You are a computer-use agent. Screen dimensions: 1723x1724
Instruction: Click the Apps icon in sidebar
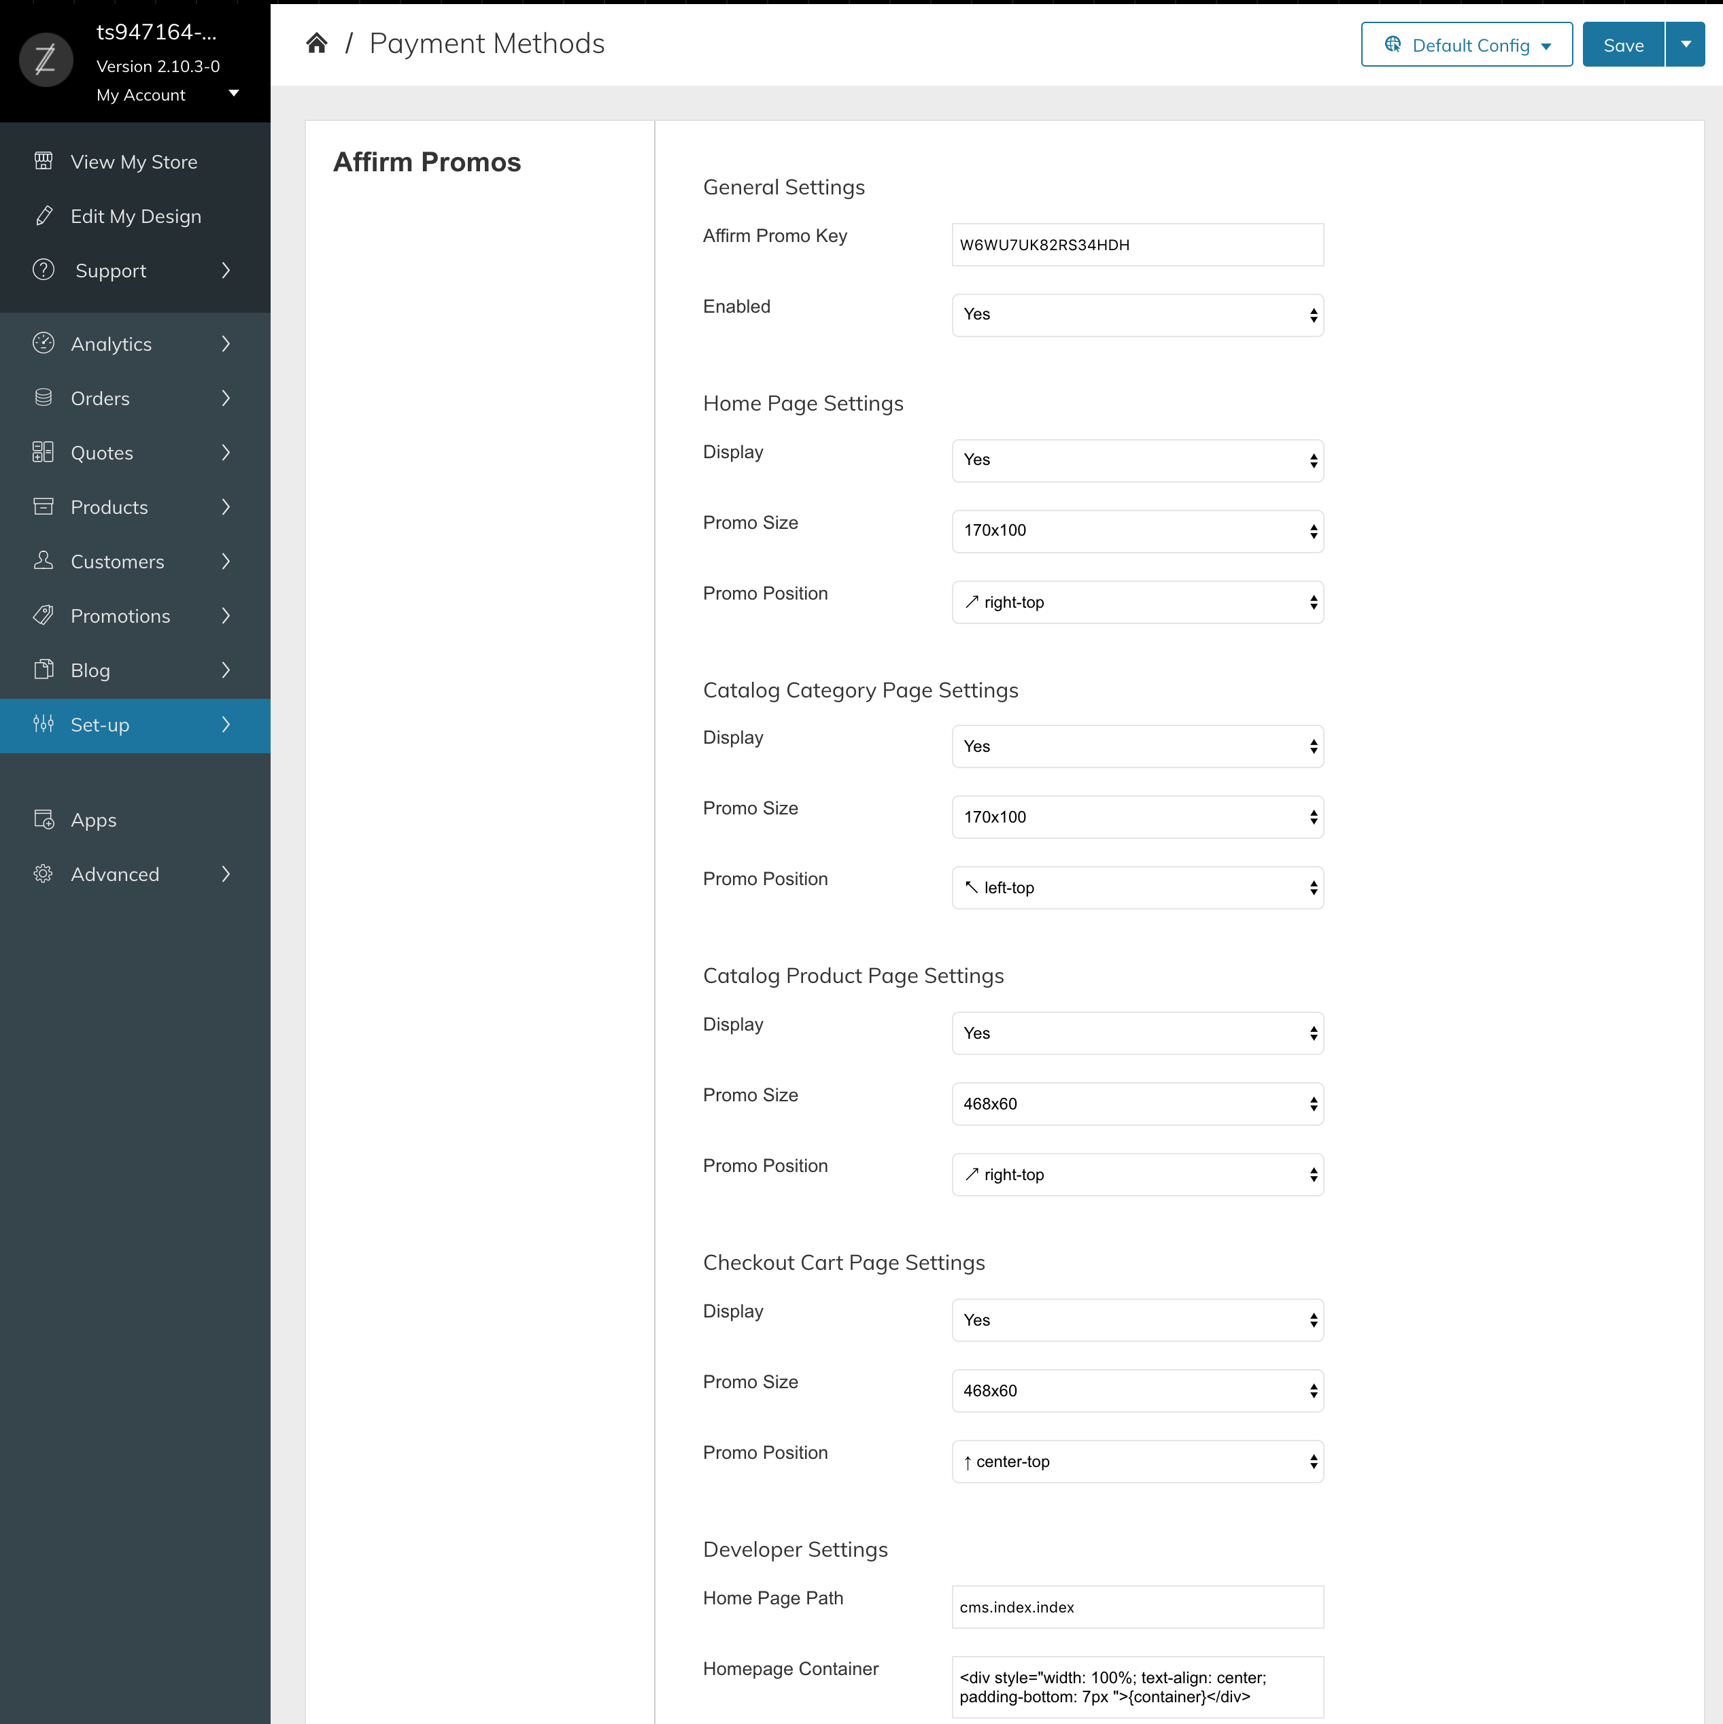[43, 819]
